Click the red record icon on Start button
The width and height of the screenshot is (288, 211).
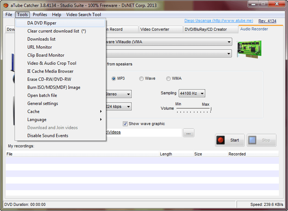click(x=221, y=140)
